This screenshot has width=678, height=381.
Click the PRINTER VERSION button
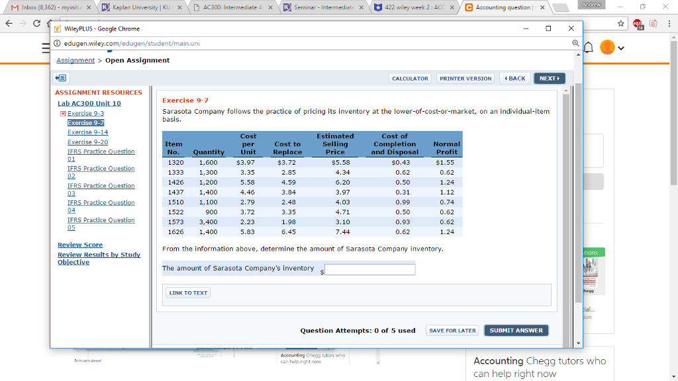coord(465,78)
